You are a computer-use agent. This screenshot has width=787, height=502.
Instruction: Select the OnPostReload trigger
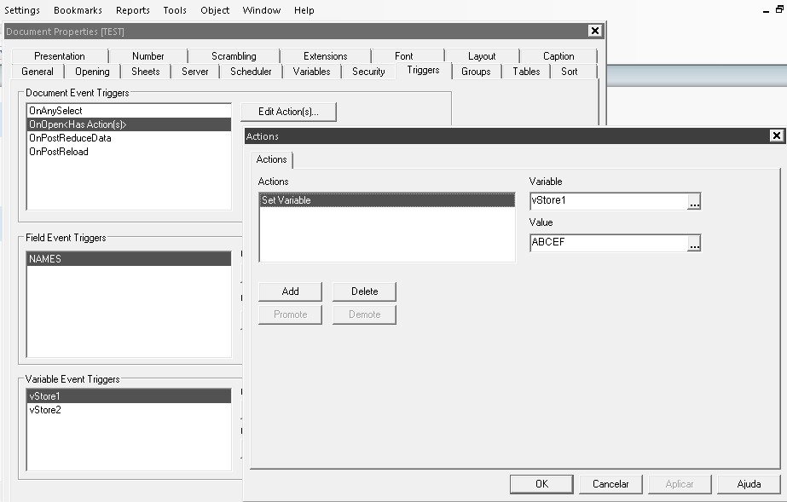(x=129, y=152)
